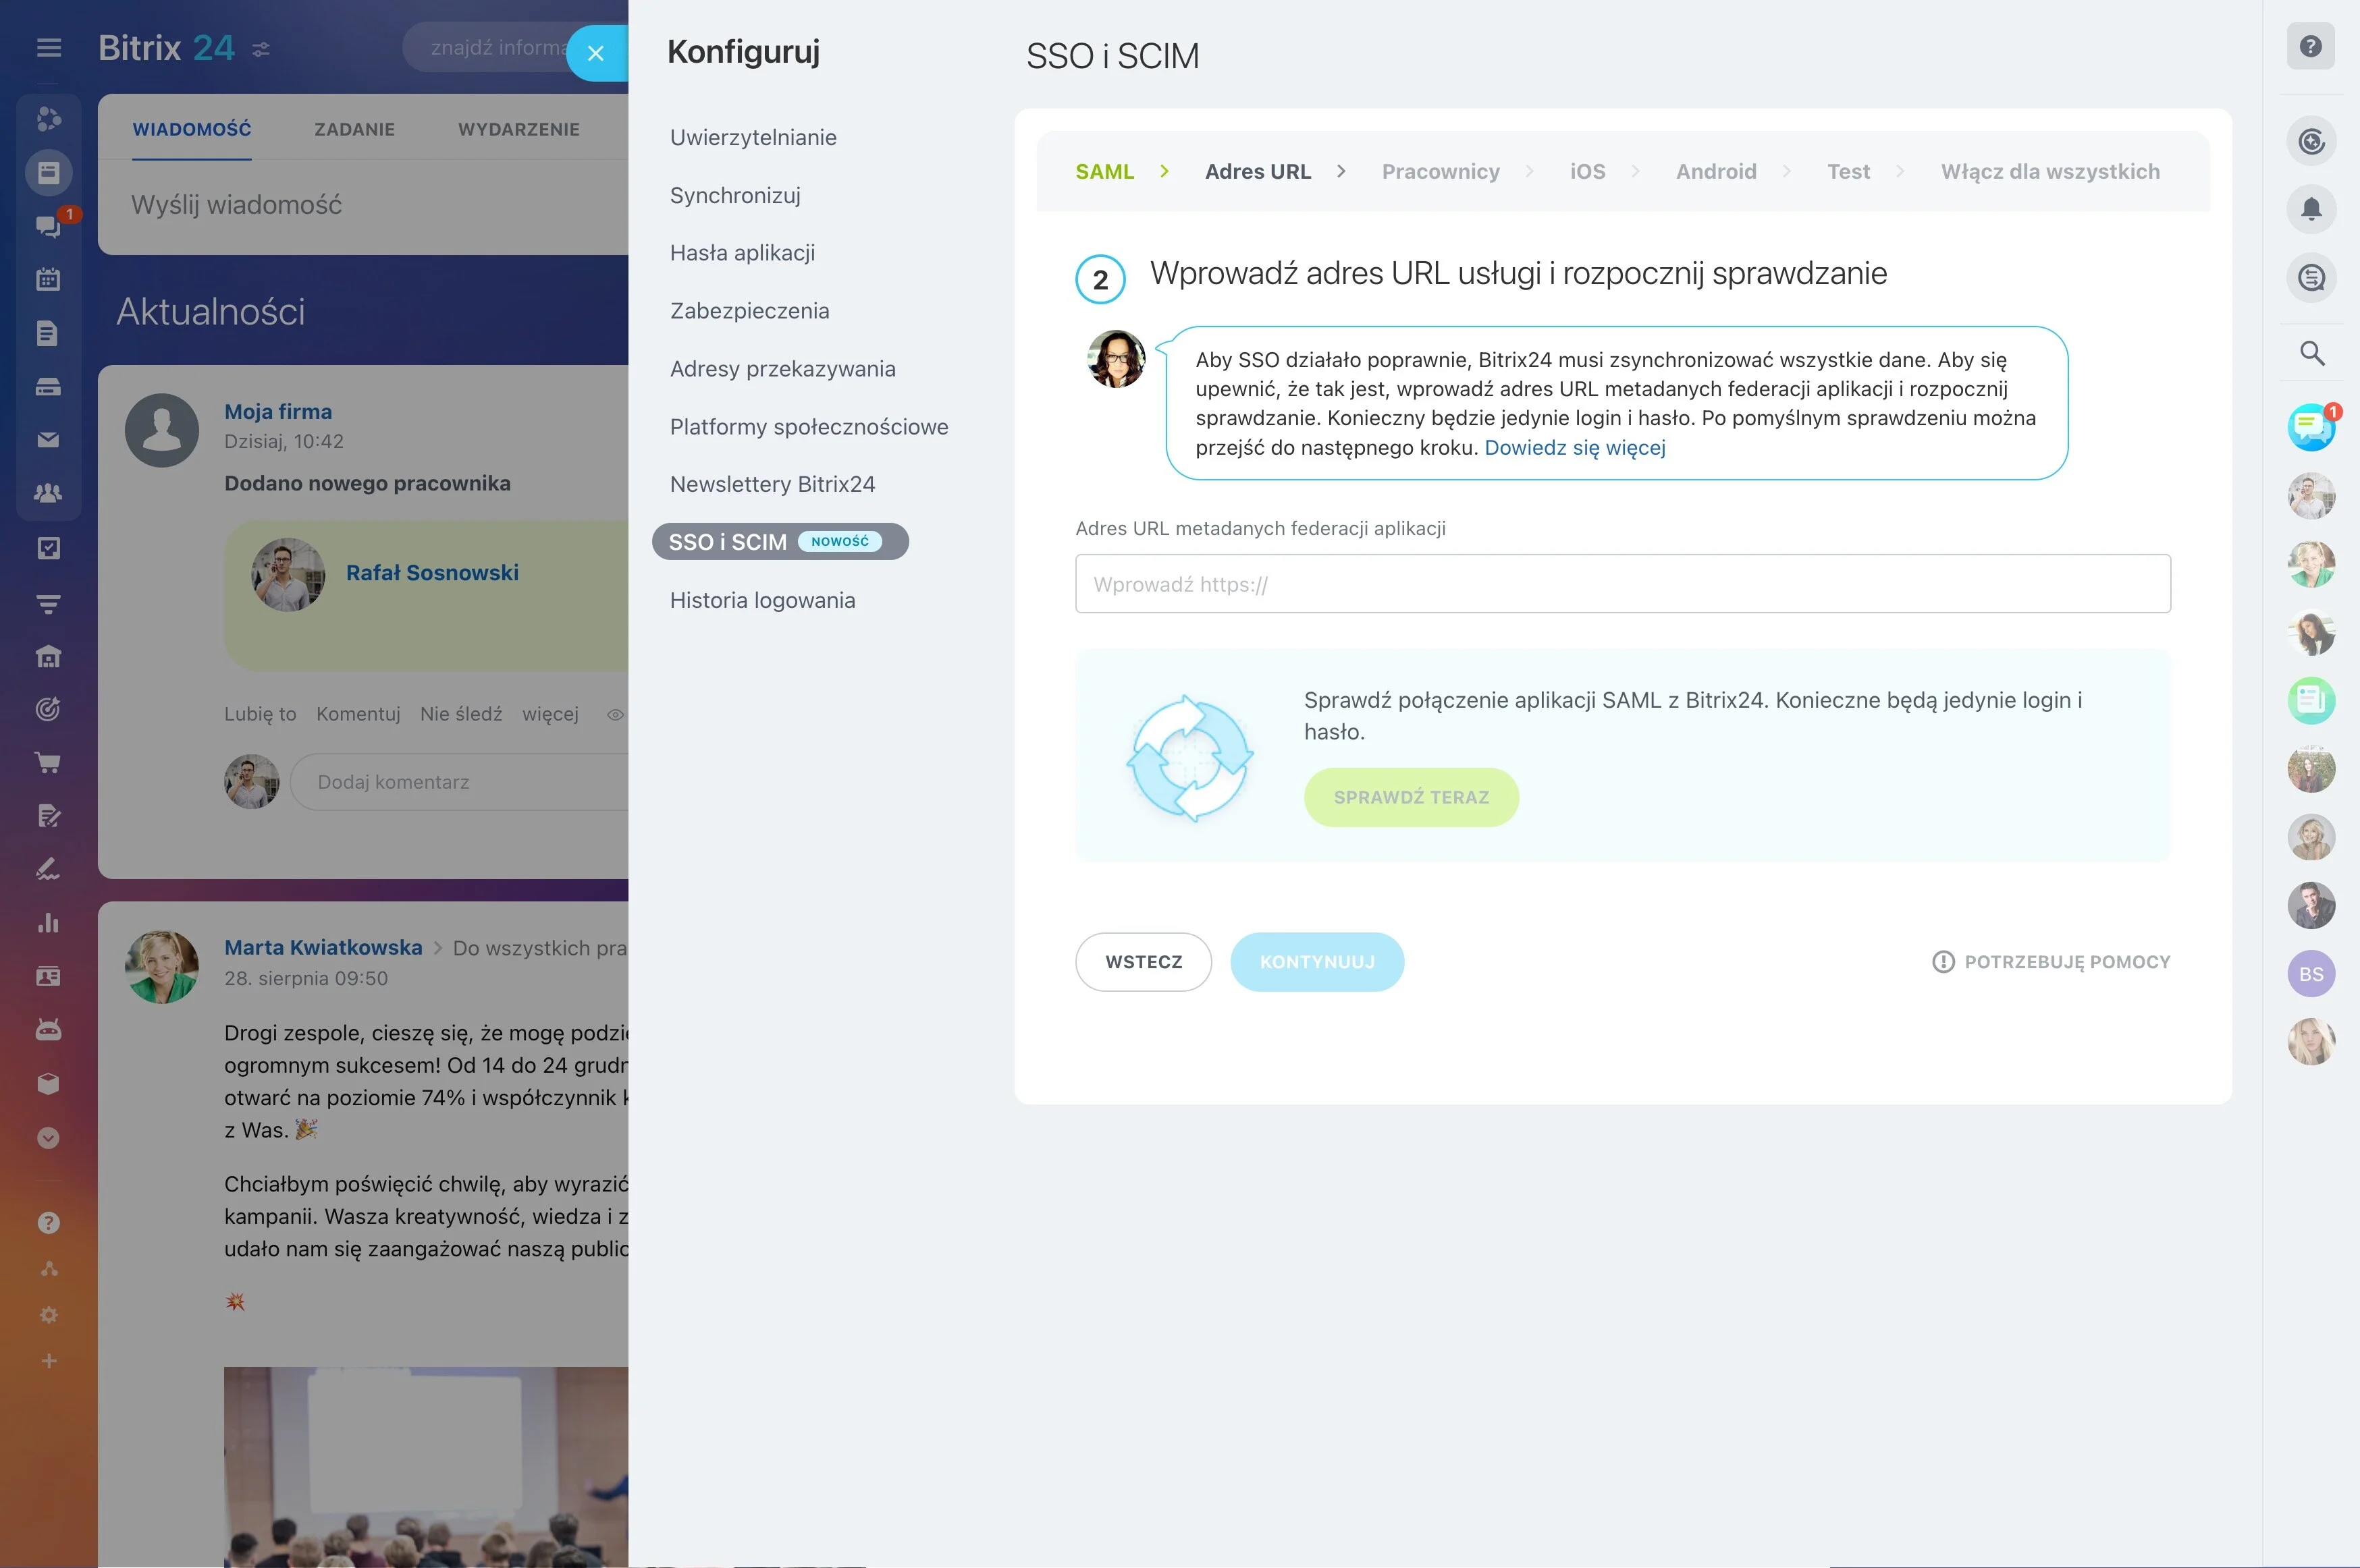Open Zabezpieczenia settings section
This screenshot has width=2360, height=1568.
(749, 311)
